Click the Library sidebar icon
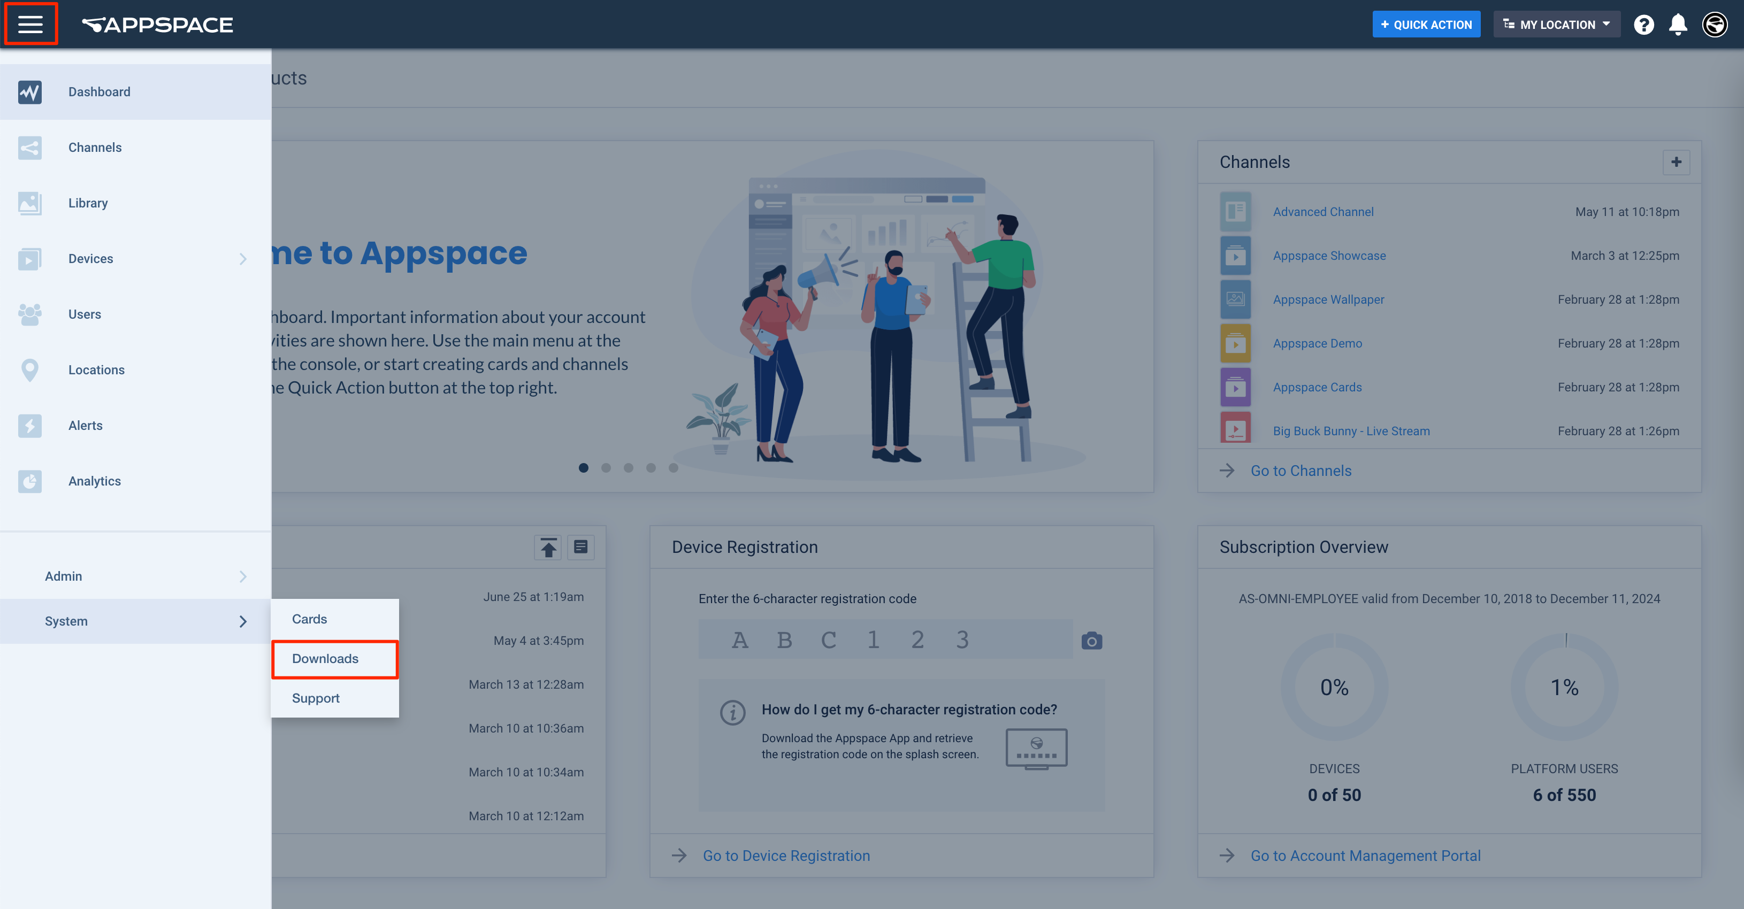Image resolution: width=1744 pixels, height=909 pixels. click(30, 203)
